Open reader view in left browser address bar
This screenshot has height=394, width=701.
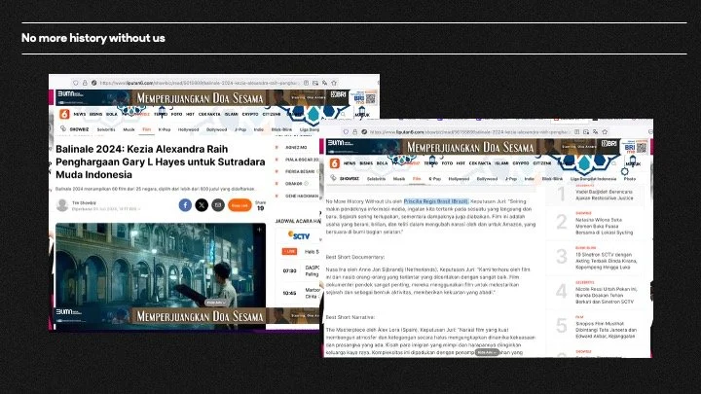pyautogui.click(x=306, y=83)
